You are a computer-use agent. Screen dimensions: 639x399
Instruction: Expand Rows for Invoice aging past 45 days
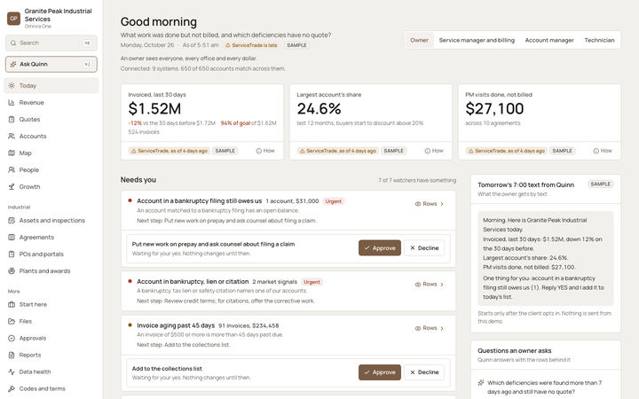click(x=430, y=328)
